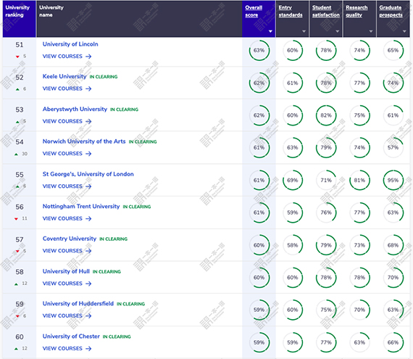413x359 pixels.
Task: Open Aberystwyth University page
Action: click(x=75, y=109)
